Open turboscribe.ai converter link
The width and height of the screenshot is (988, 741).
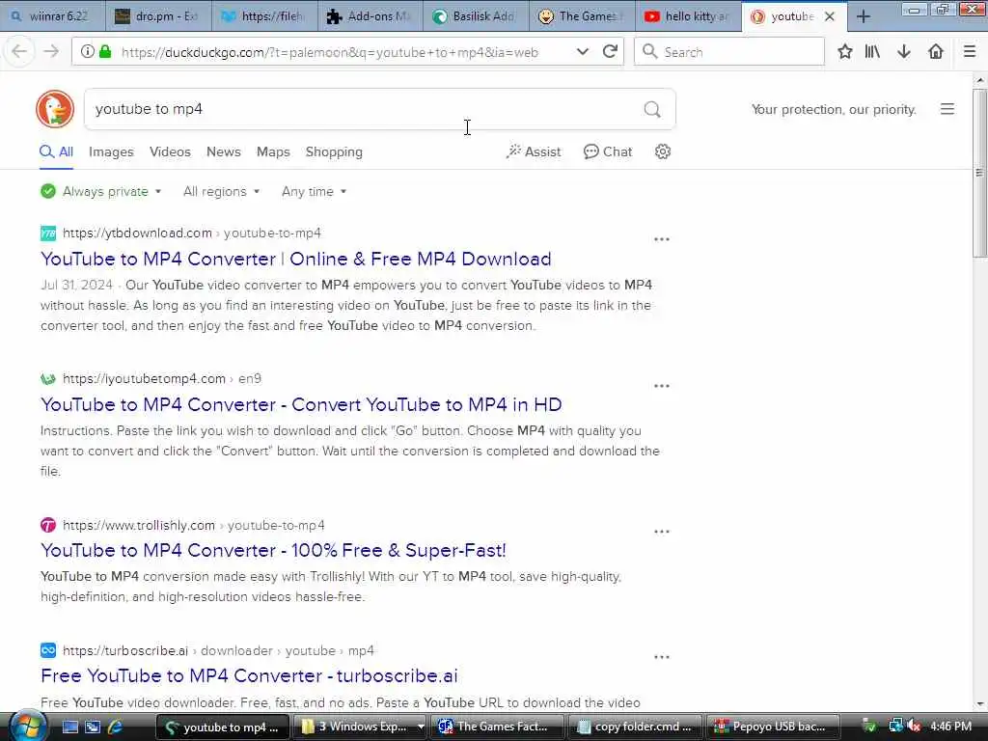pos(249,675)
